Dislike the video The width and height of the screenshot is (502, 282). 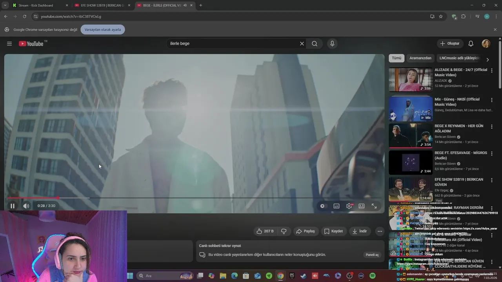[x=284, y=231]
